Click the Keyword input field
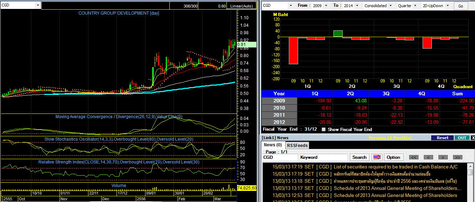This screenshot has height=202, width=475. [323, 157]
